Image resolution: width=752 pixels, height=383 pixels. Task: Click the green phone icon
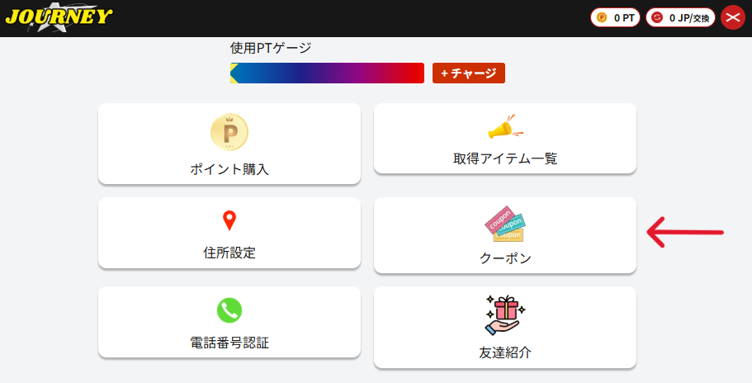(229, 310)
